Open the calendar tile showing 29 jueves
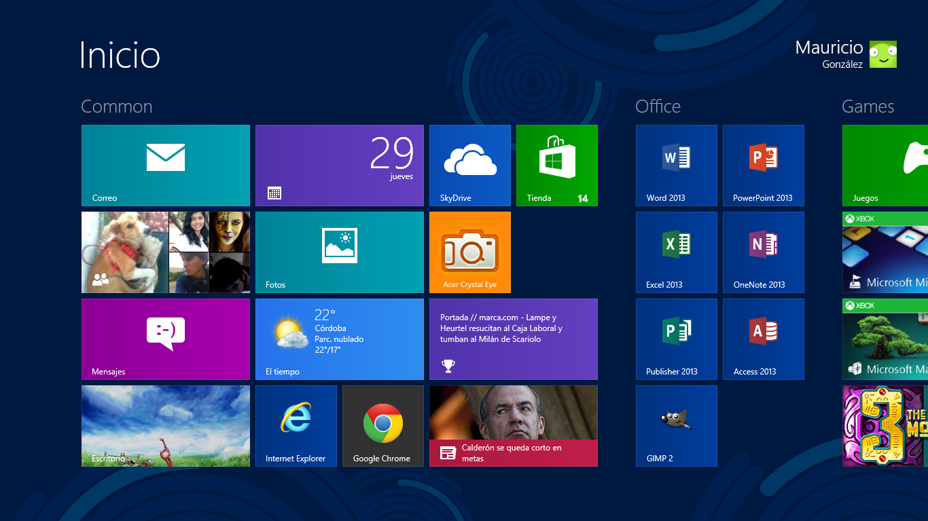 pyautogui.click(x=339, y=165)
